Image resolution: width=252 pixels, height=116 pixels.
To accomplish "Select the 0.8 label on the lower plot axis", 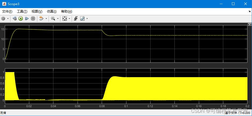I will pos(2,78).
